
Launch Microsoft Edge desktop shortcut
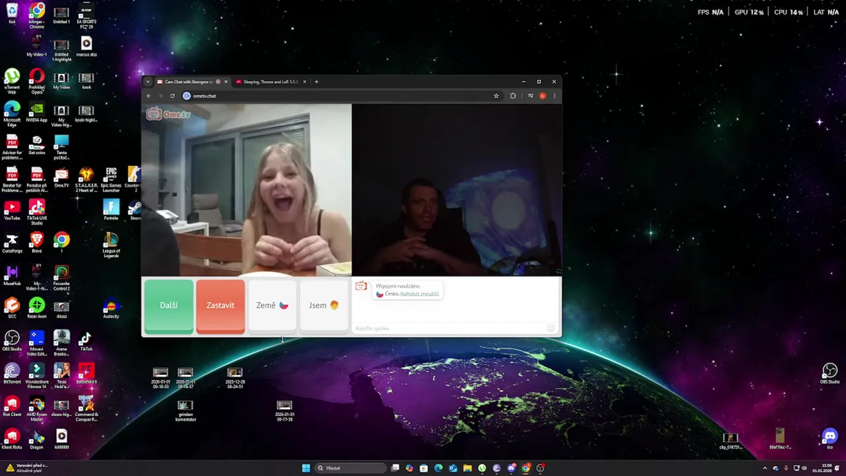12,114
